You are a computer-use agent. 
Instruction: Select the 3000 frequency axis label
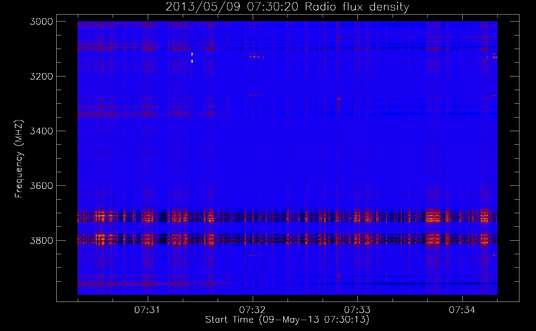click(x=41, y=22)
